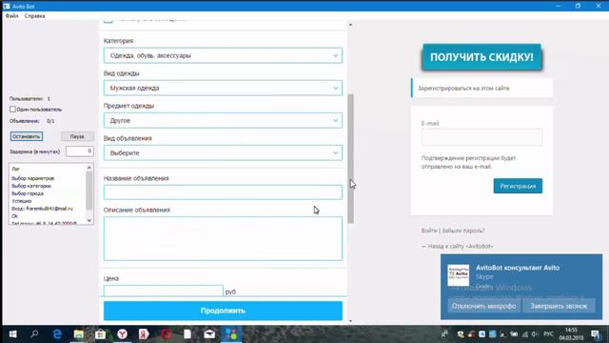
Task: Open the Windows Start menu
Action: (12, 334)
